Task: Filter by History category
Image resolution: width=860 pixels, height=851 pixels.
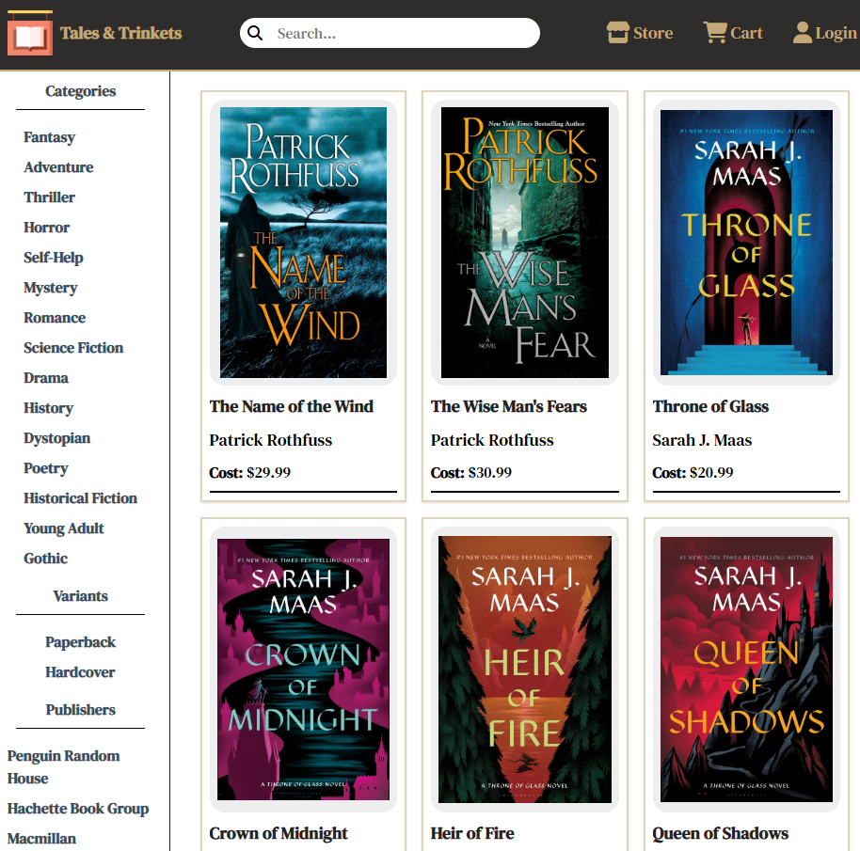Action: [x=48, y=408]
